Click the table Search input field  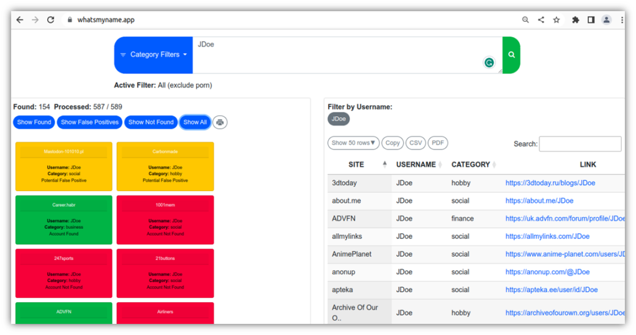pyautogui.click(x=580, y=144)
